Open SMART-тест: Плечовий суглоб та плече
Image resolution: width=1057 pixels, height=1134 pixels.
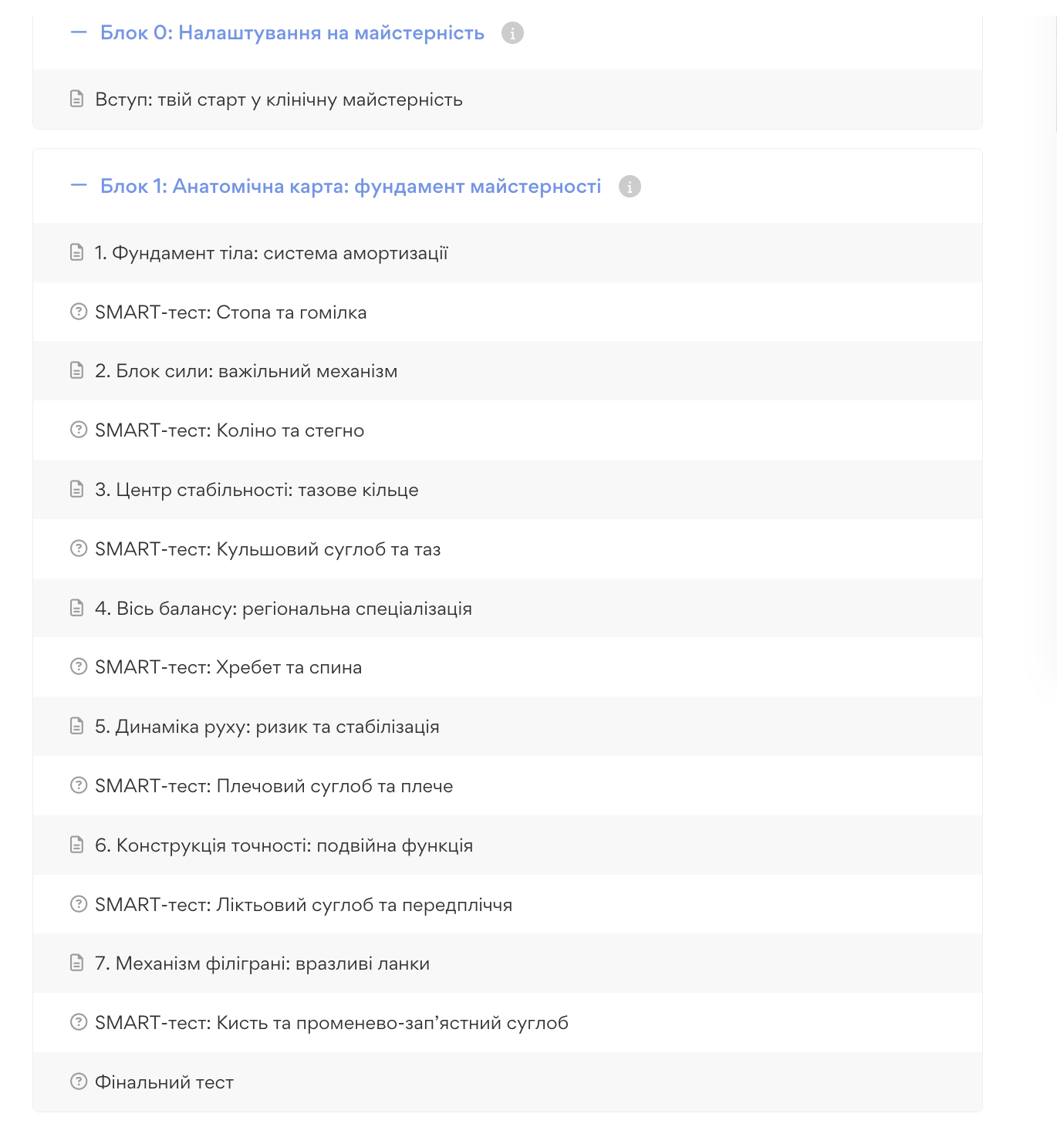[x=273, y=786]
